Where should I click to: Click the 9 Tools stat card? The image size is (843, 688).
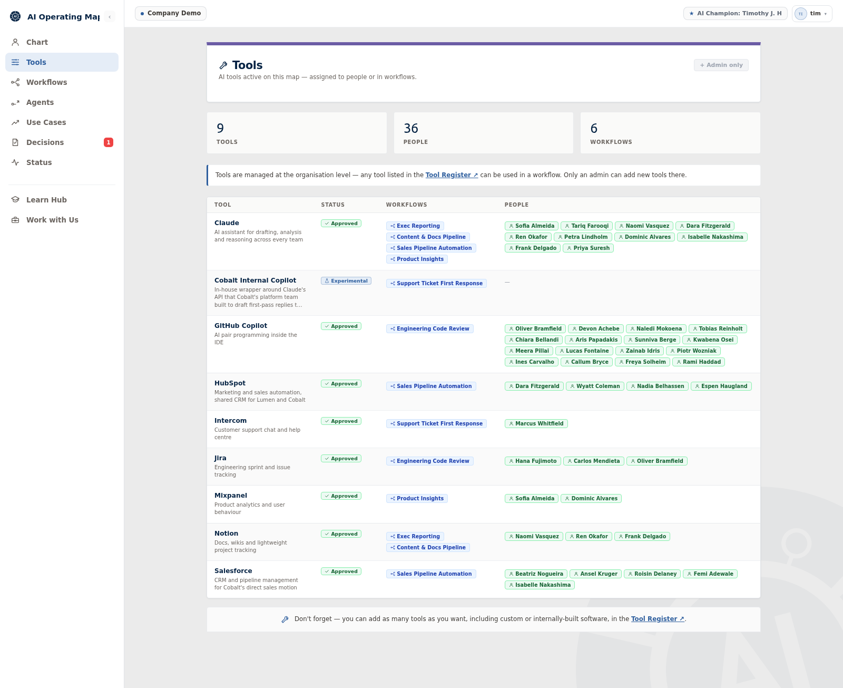[297, 133]
